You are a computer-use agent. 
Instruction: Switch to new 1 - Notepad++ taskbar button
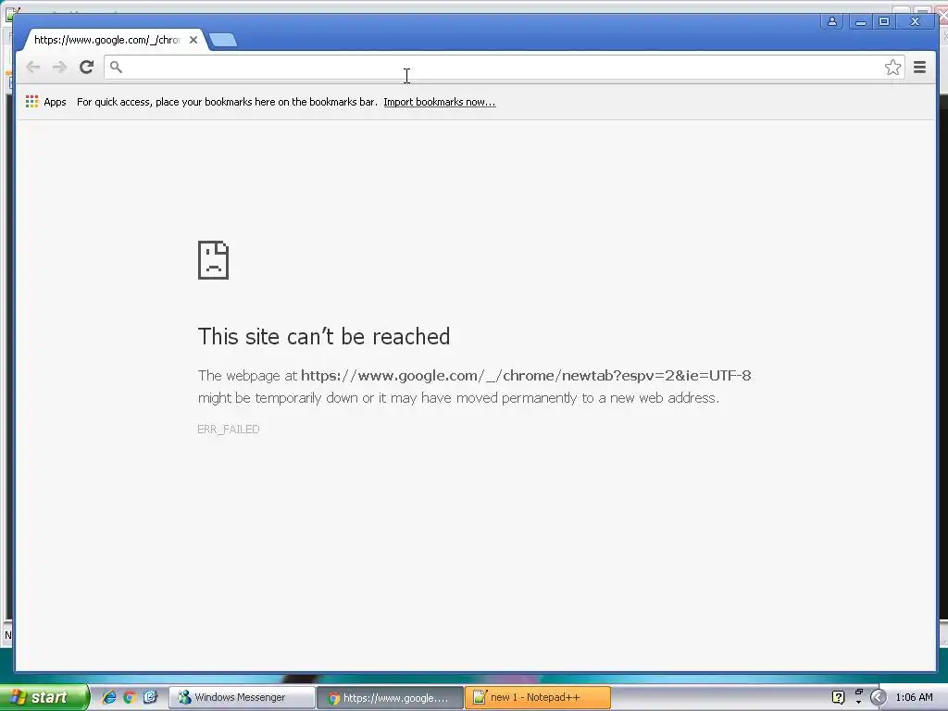click(x=538, y=698)
